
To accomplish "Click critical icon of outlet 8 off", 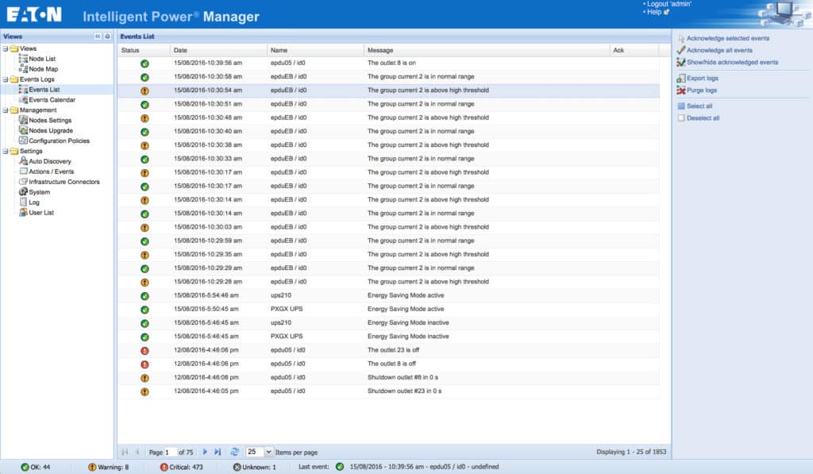I will point(144,364).
